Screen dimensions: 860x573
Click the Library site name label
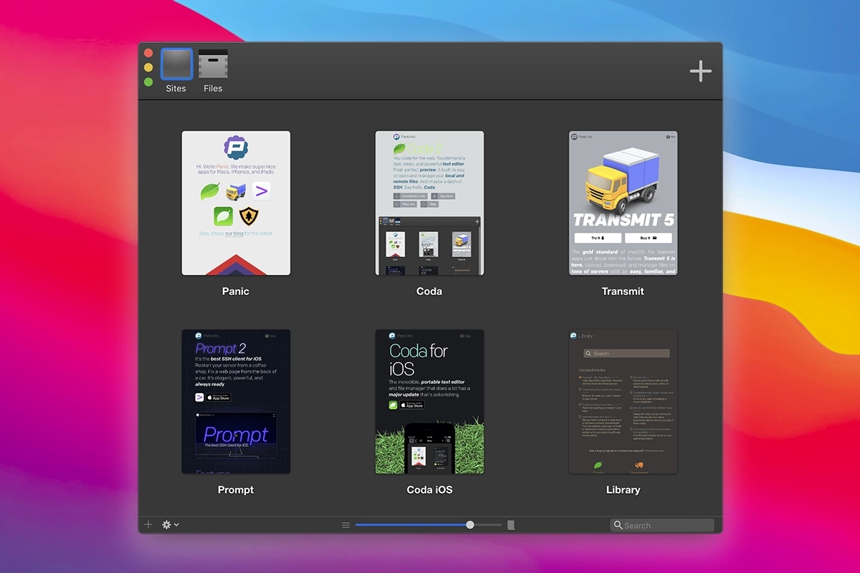pyautogui.click(x=623, y=490)
